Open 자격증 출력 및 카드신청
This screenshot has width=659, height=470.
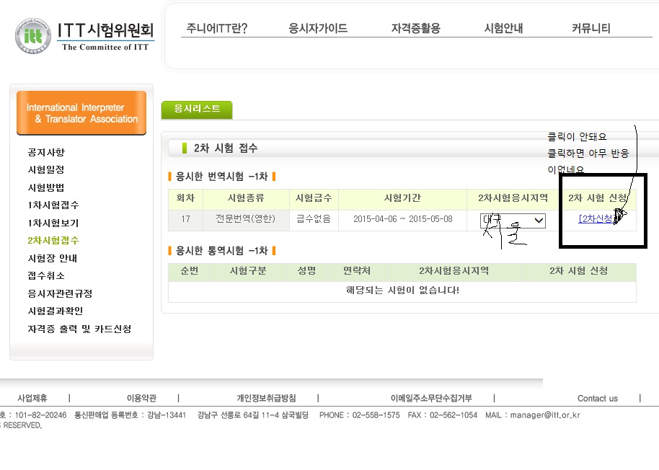coord(79,329)
